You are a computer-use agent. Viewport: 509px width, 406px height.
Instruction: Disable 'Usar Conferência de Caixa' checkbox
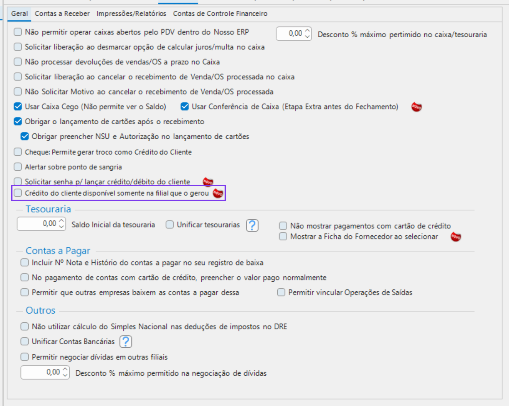click(184, 106)
